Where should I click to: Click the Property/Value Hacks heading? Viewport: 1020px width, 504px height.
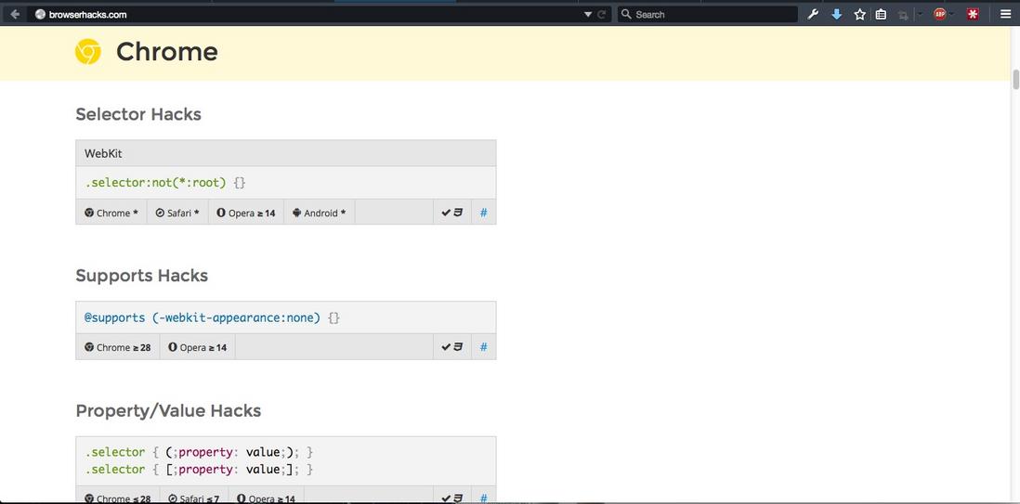click(168, 411)
